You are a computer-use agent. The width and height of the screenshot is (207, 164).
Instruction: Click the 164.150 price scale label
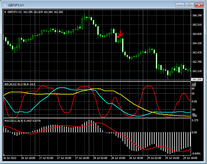point(197,43)
